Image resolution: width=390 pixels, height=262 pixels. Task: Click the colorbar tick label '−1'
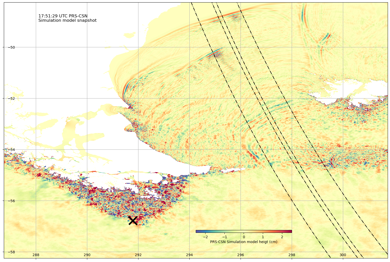pyautogui.click(x=224, y=237)
